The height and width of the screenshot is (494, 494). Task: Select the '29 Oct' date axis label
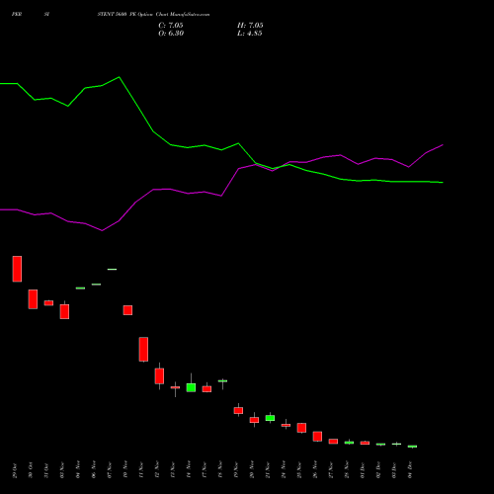pyautogui.click(x=15, y=470)
